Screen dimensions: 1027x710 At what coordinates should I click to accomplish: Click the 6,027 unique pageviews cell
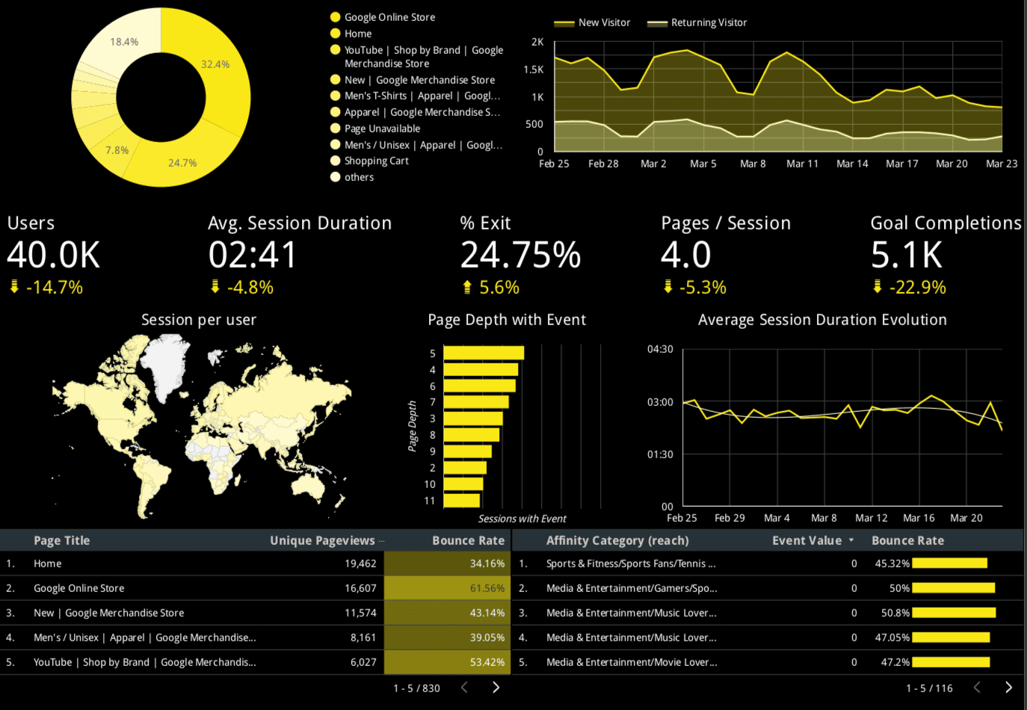363,662
